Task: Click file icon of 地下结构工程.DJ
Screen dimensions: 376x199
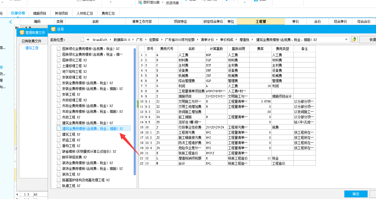Action: [x=59, y=71]
